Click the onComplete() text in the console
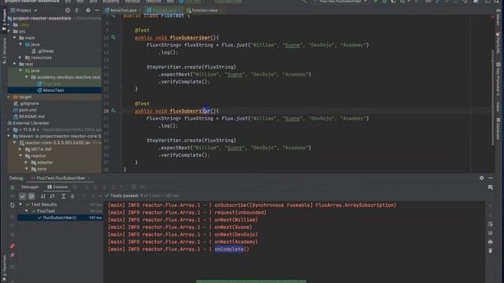 pos(232,249)
